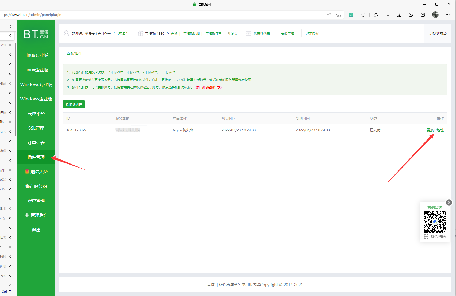Click the 2022/04/23 10:24:33 expiry cell
This screenshot has width=456, height=296.
point(313,130)
